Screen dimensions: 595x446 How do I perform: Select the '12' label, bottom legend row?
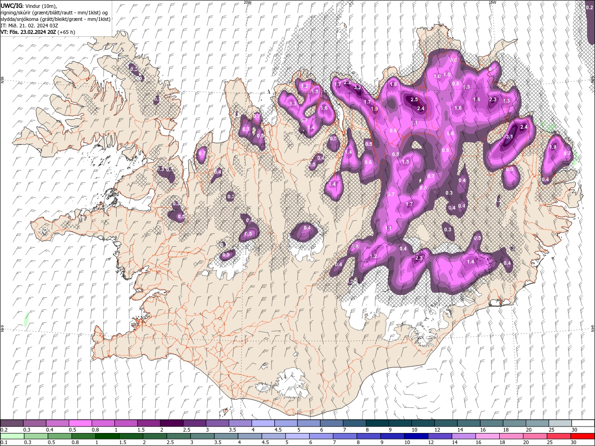point(431,443)
